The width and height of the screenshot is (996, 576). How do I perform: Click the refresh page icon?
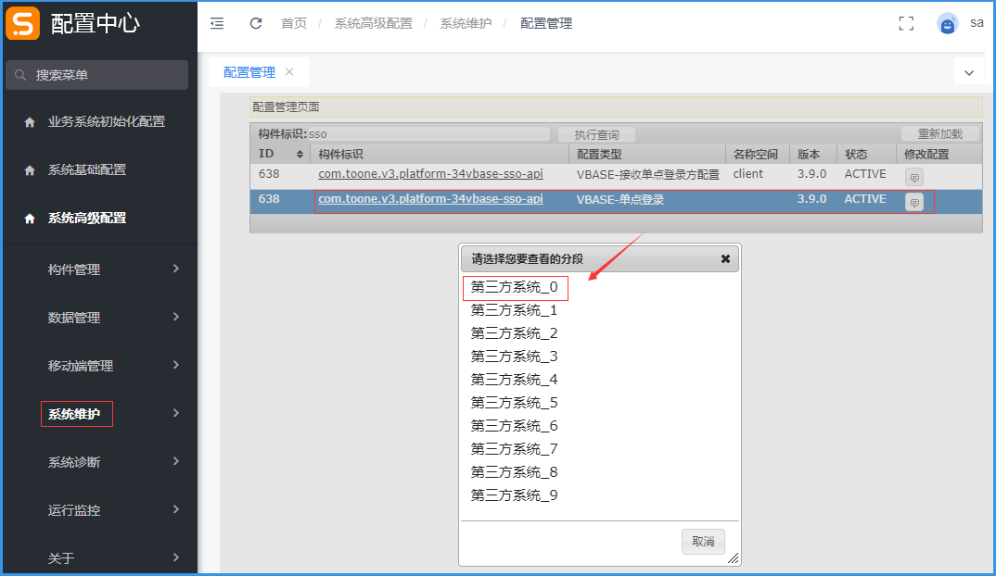[x=256, y=23]
